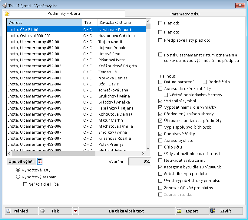Viewport: 248px width, 220px height.
Task: Click the yellow star icon by the tabs
Action: pos(7,14)
